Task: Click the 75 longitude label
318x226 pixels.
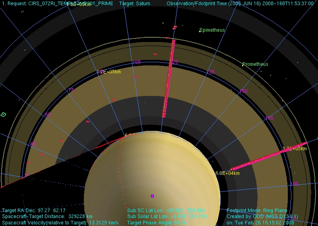Action: coord(71,90)
